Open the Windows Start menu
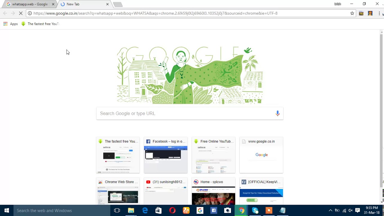The width and height of the screenshot is (384, 216). pos(7,211)
